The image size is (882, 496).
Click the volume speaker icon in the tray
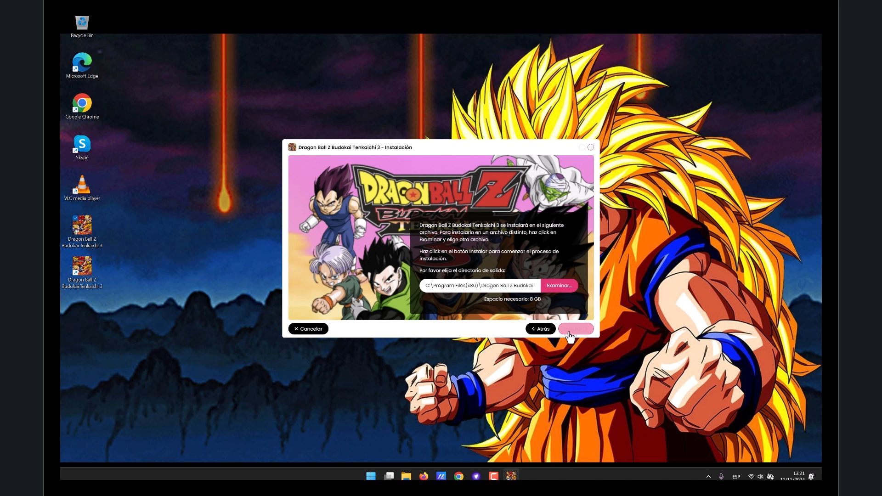[760, 477]
